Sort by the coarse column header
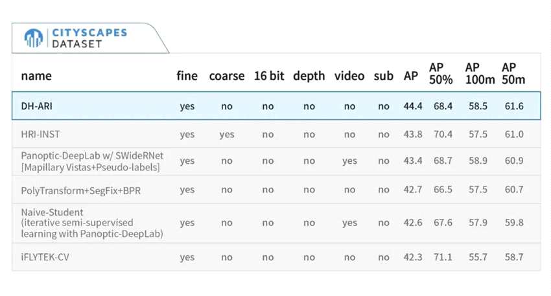The height and width of the screenshot is (296, 551). click(x=226, y=76)
